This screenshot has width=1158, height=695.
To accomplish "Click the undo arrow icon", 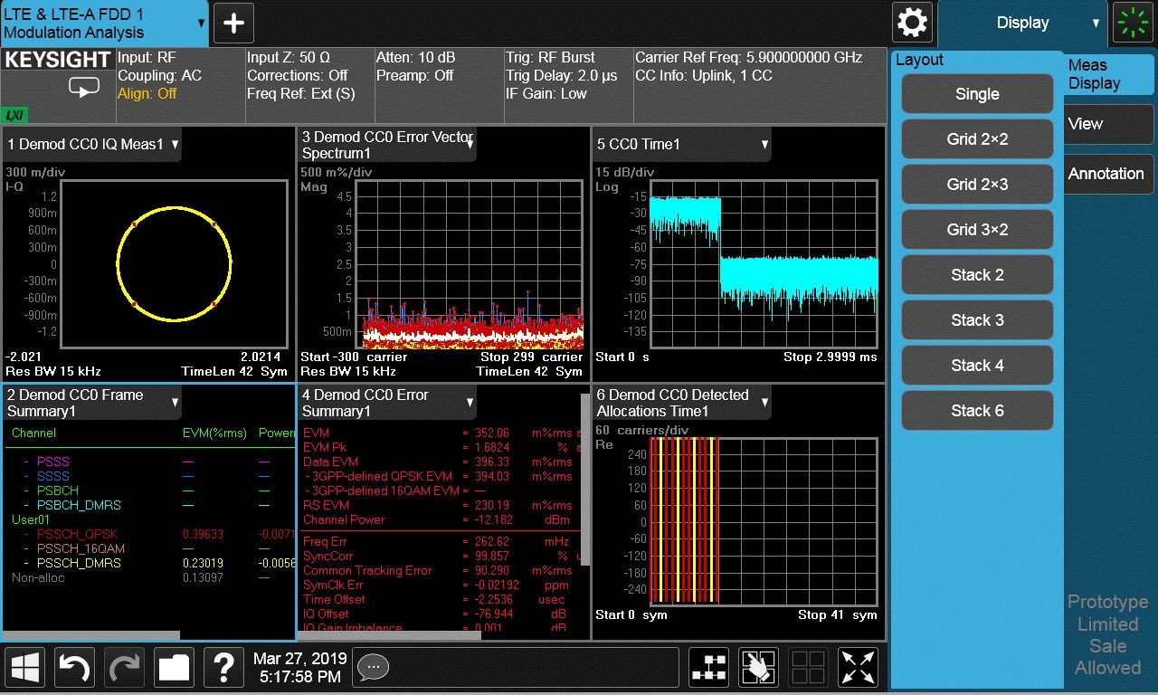I will 76,668.
